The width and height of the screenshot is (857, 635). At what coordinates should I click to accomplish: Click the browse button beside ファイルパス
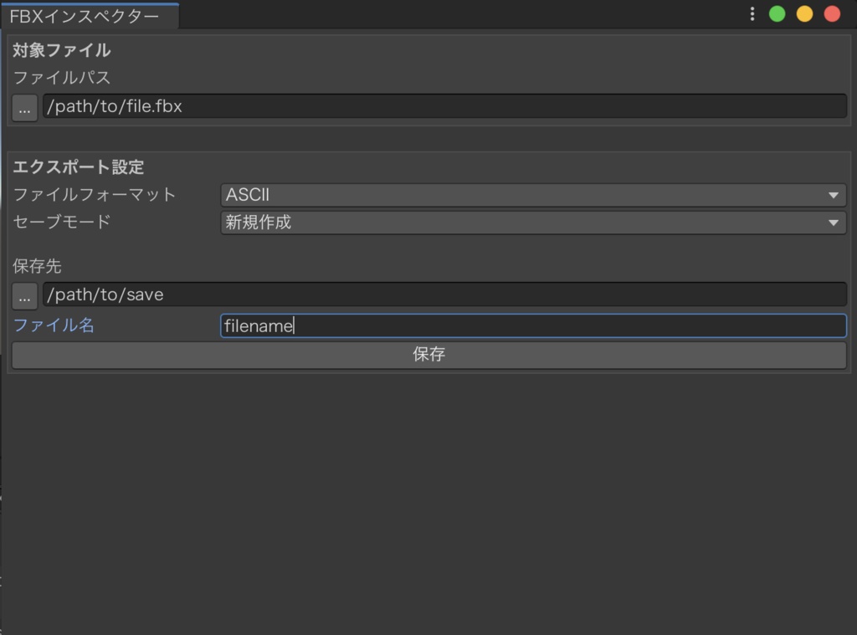pos(24,106)
